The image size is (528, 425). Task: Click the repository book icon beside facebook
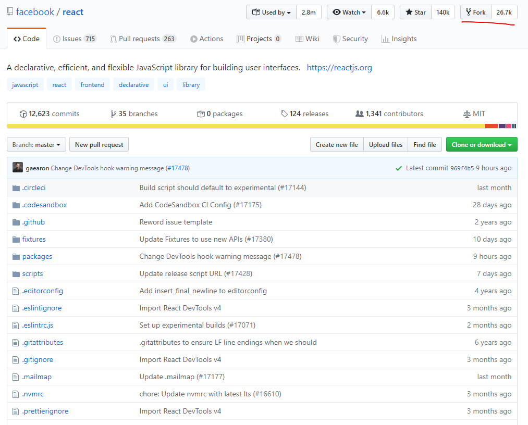(10, 12)
